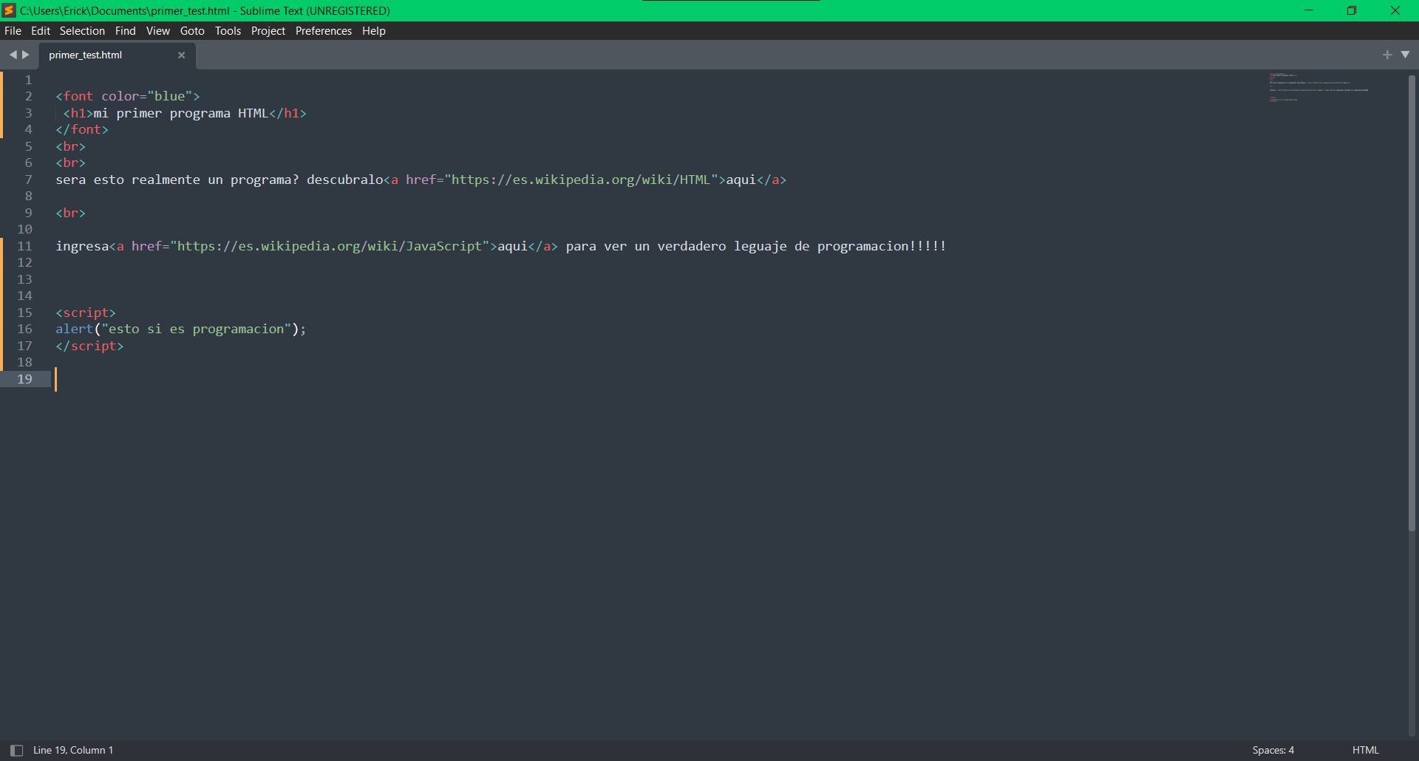The width and height of the screenshot is (1419, 761).
Task: Click the font color="blue" opening tag
Action: 128,96
